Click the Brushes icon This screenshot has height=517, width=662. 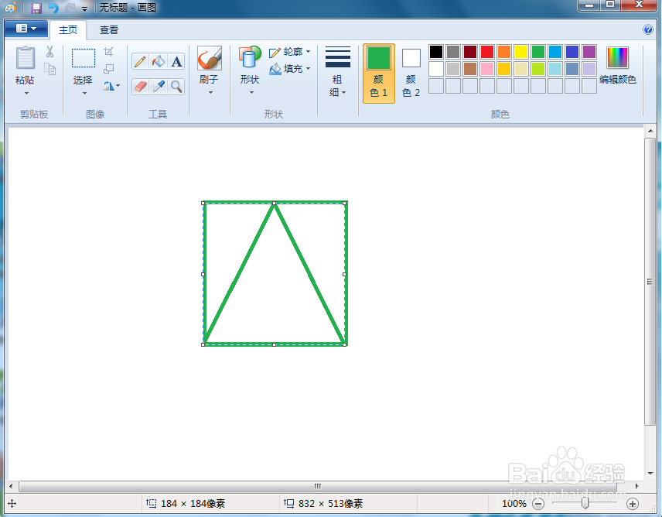[210, 58]
